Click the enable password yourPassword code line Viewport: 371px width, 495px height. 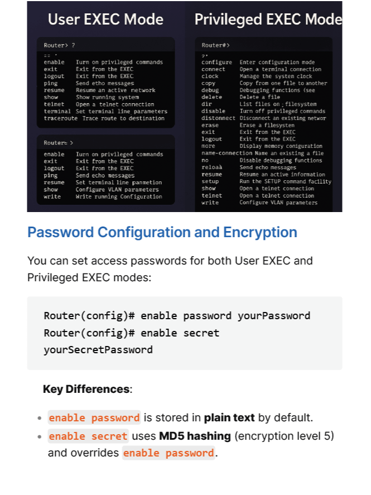tap(177, 316)
